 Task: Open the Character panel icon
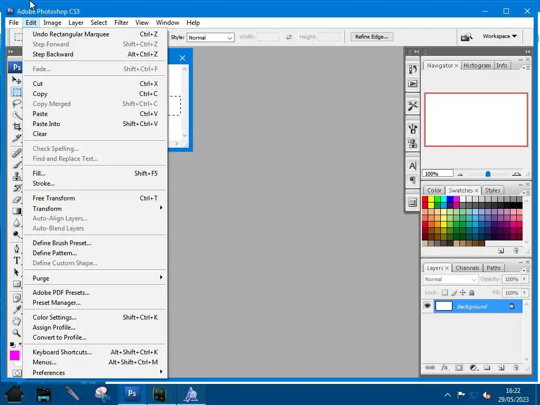412,166
